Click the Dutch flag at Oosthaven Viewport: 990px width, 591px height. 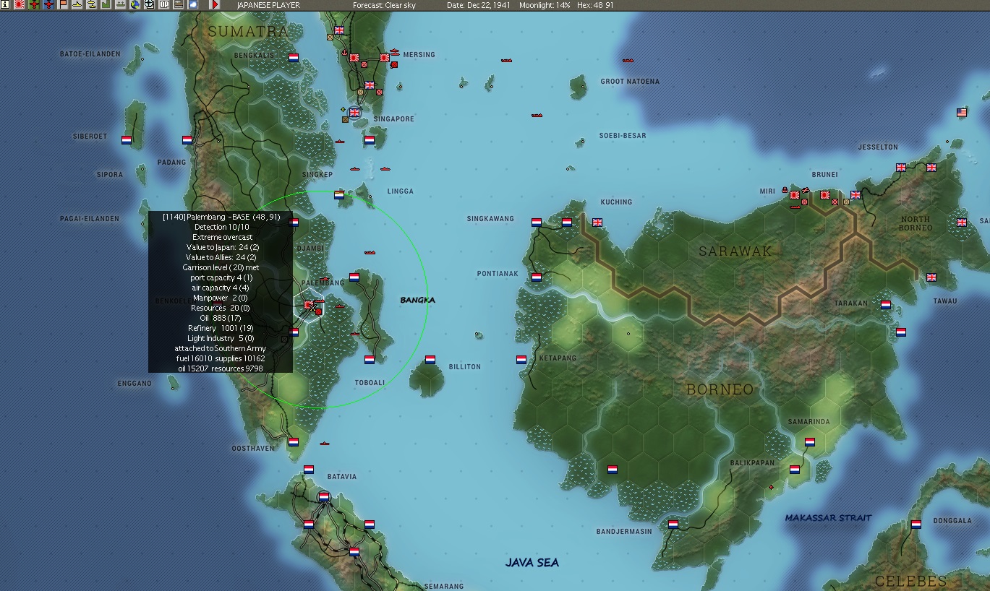[x=294, y=441]
